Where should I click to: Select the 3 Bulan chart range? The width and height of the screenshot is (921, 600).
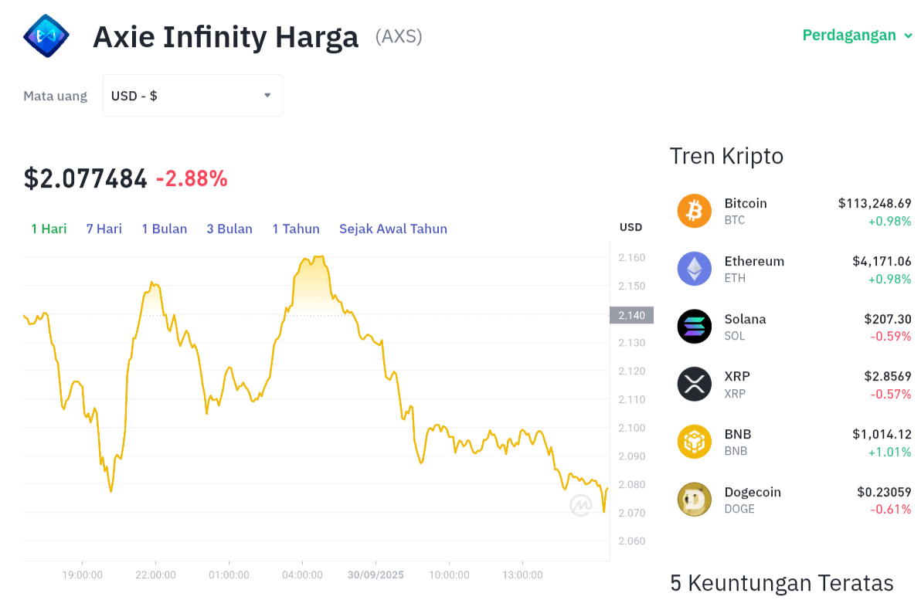pos(229,229)
